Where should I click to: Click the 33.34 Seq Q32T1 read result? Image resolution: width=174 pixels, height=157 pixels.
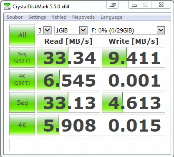pyautogui.click(x=68, y=57)
